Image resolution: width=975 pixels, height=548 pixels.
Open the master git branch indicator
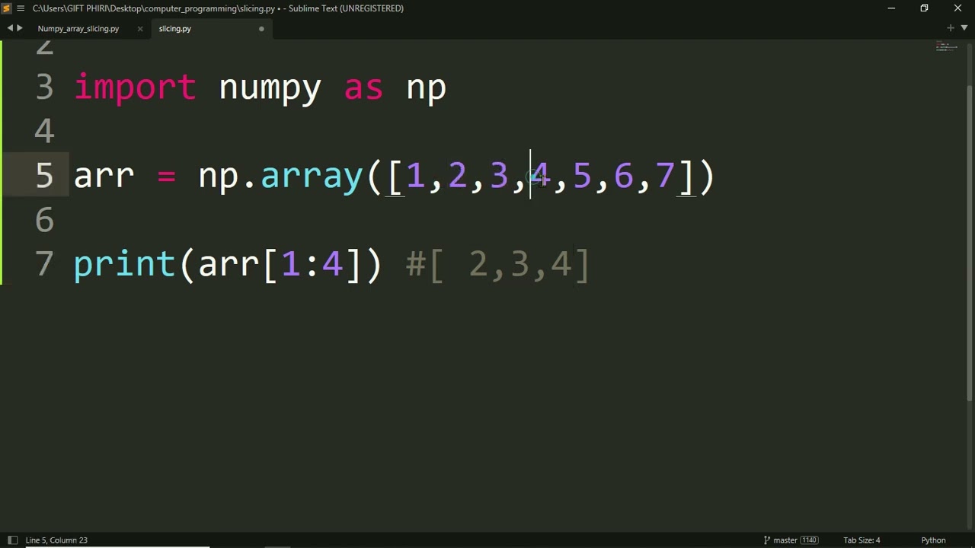click(x=780, y=540)
